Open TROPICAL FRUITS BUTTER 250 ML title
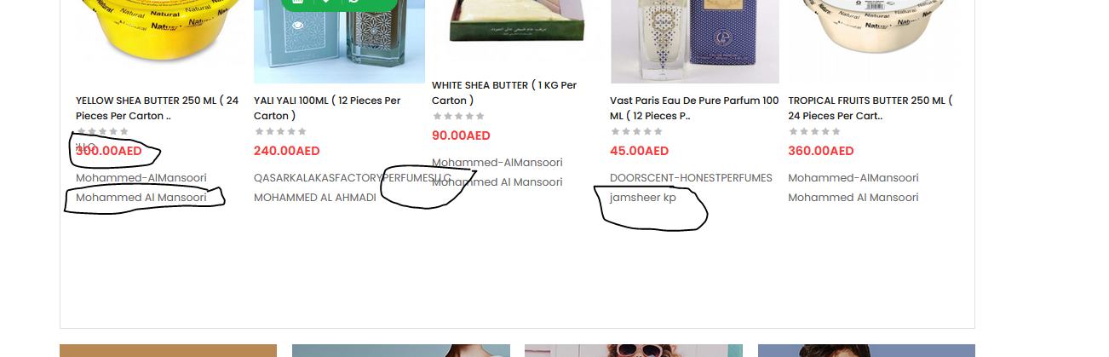The height and width of the screenshot is (357, 1109). (871, 108)
